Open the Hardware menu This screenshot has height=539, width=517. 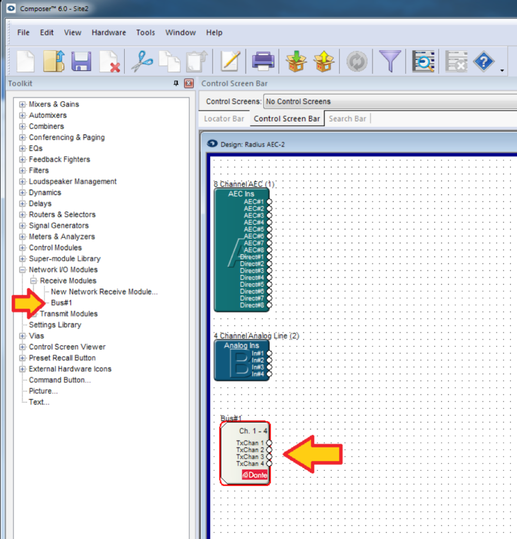click(108, 32)
